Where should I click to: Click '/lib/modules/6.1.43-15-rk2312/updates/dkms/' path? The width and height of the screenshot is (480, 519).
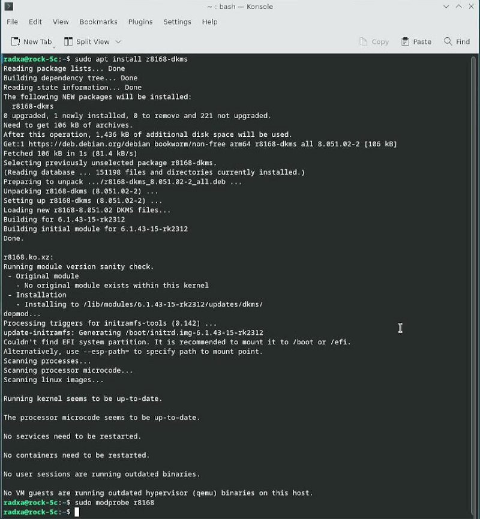[x=173, y=304]
